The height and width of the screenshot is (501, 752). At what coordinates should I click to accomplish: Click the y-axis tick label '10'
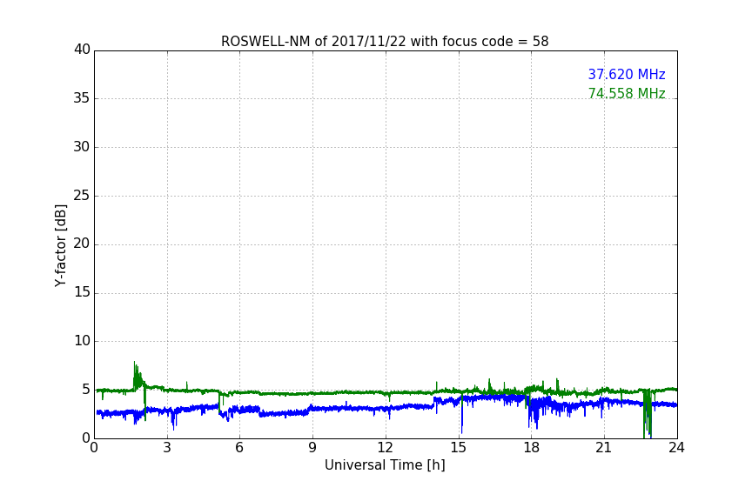pyautogui.click(x=82, y=341)
